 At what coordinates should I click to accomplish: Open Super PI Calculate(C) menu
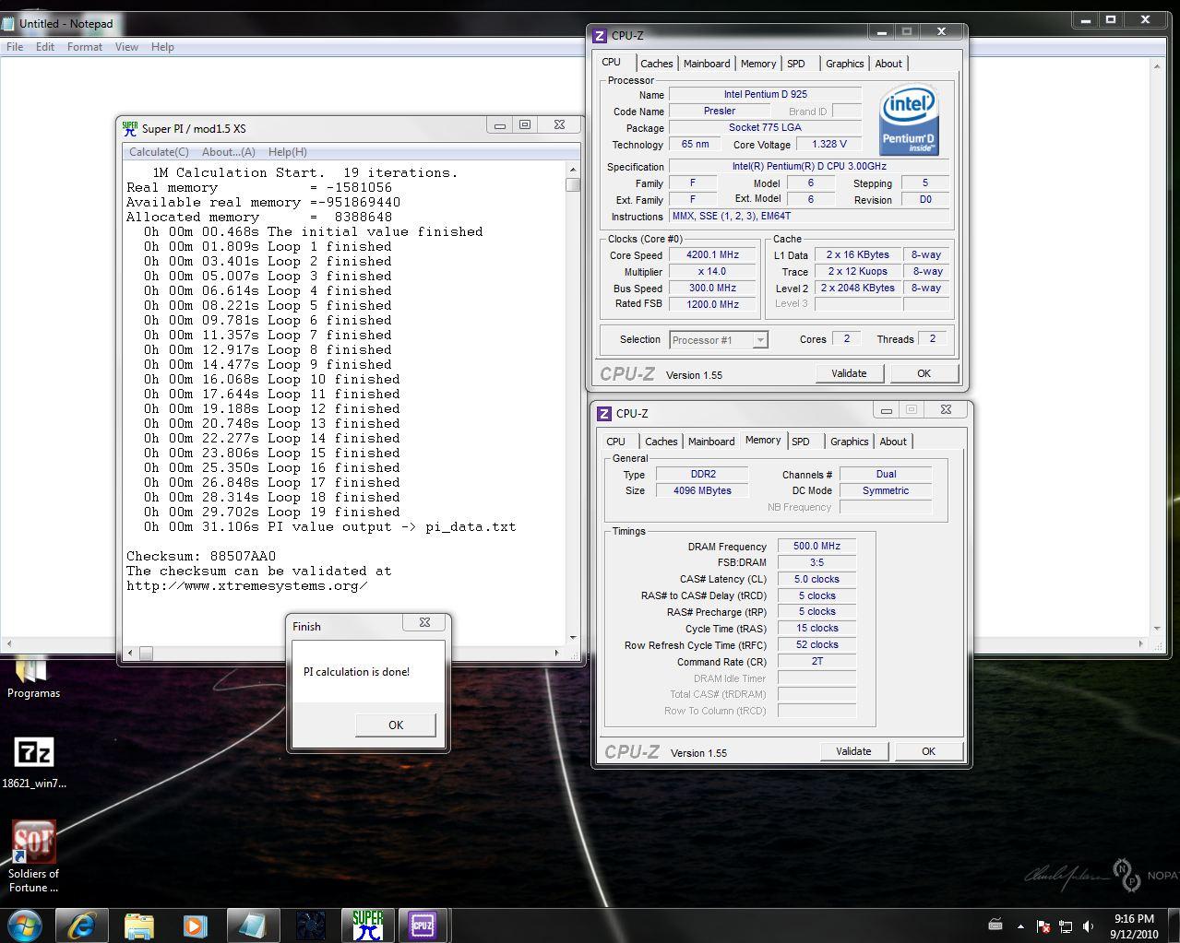tap(159, 152)
